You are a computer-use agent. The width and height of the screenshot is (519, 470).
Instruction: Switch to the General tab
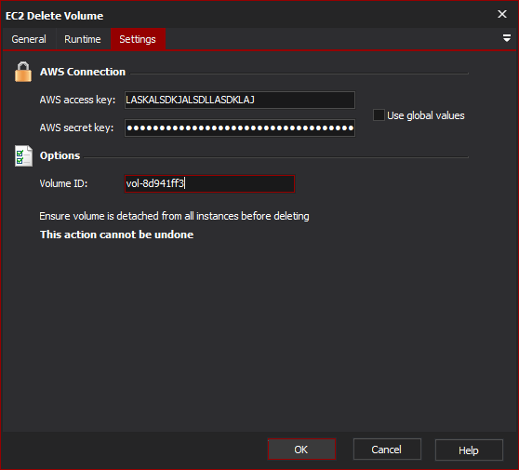[x=29, y=39]
